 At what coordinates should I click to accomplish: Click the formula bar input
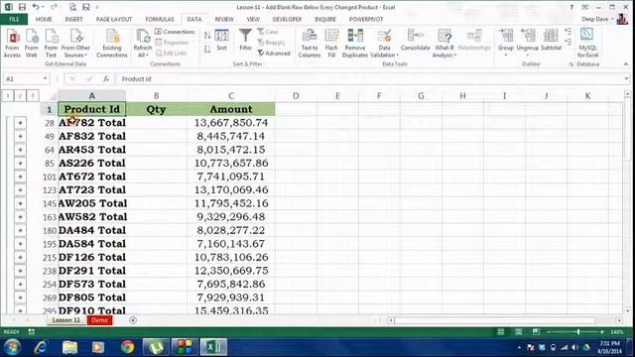(x=370, y=79)
